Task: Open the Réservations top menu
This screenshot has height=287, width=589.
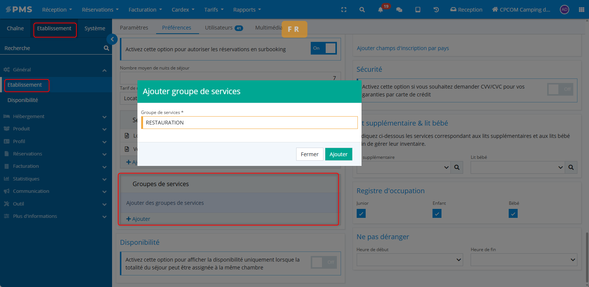Action: [x=100, y=10]
